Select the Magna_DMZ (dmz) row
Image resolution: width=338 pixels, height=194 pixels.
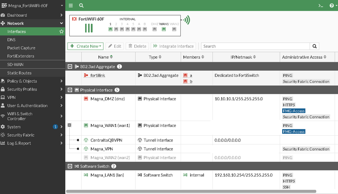[202, 107]
